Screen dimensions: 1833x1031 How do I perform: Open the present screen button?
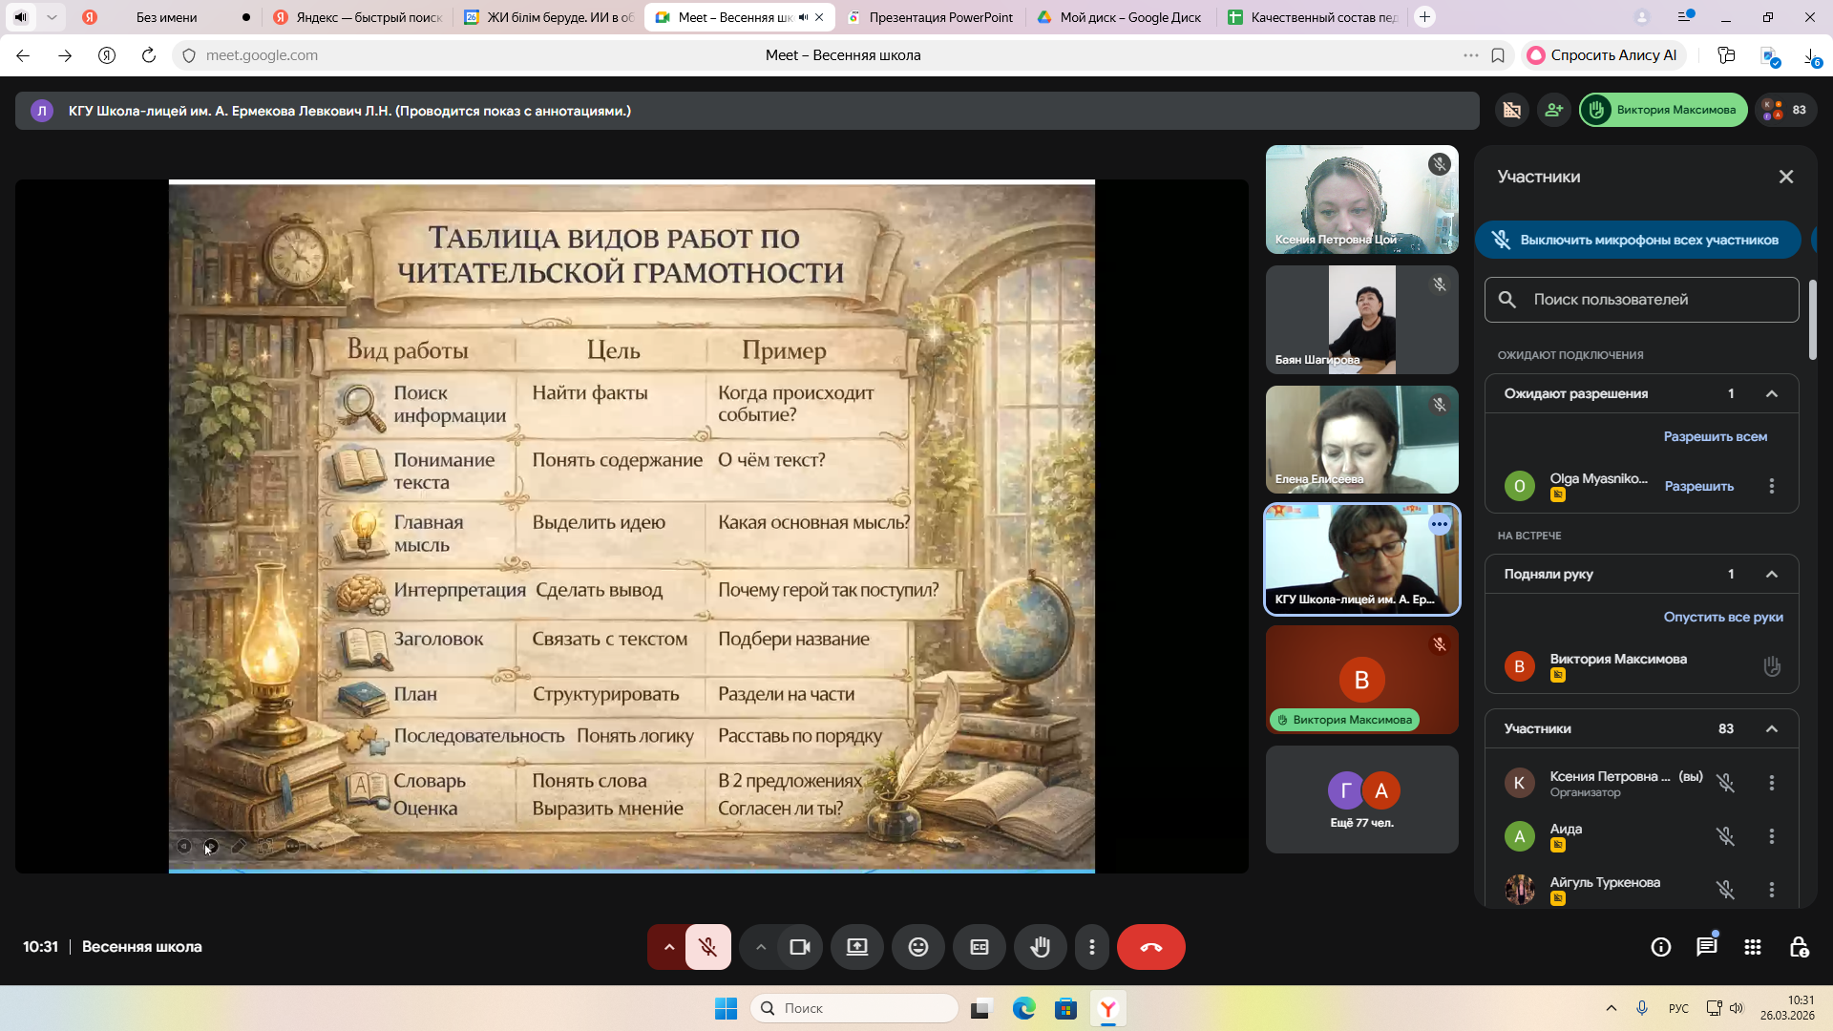(x=856, y=947)
